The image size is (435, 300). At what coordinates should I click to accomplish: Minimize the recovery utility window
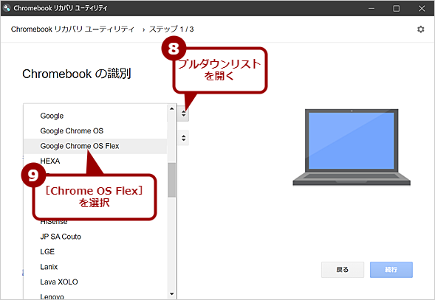tap(371, 8)
